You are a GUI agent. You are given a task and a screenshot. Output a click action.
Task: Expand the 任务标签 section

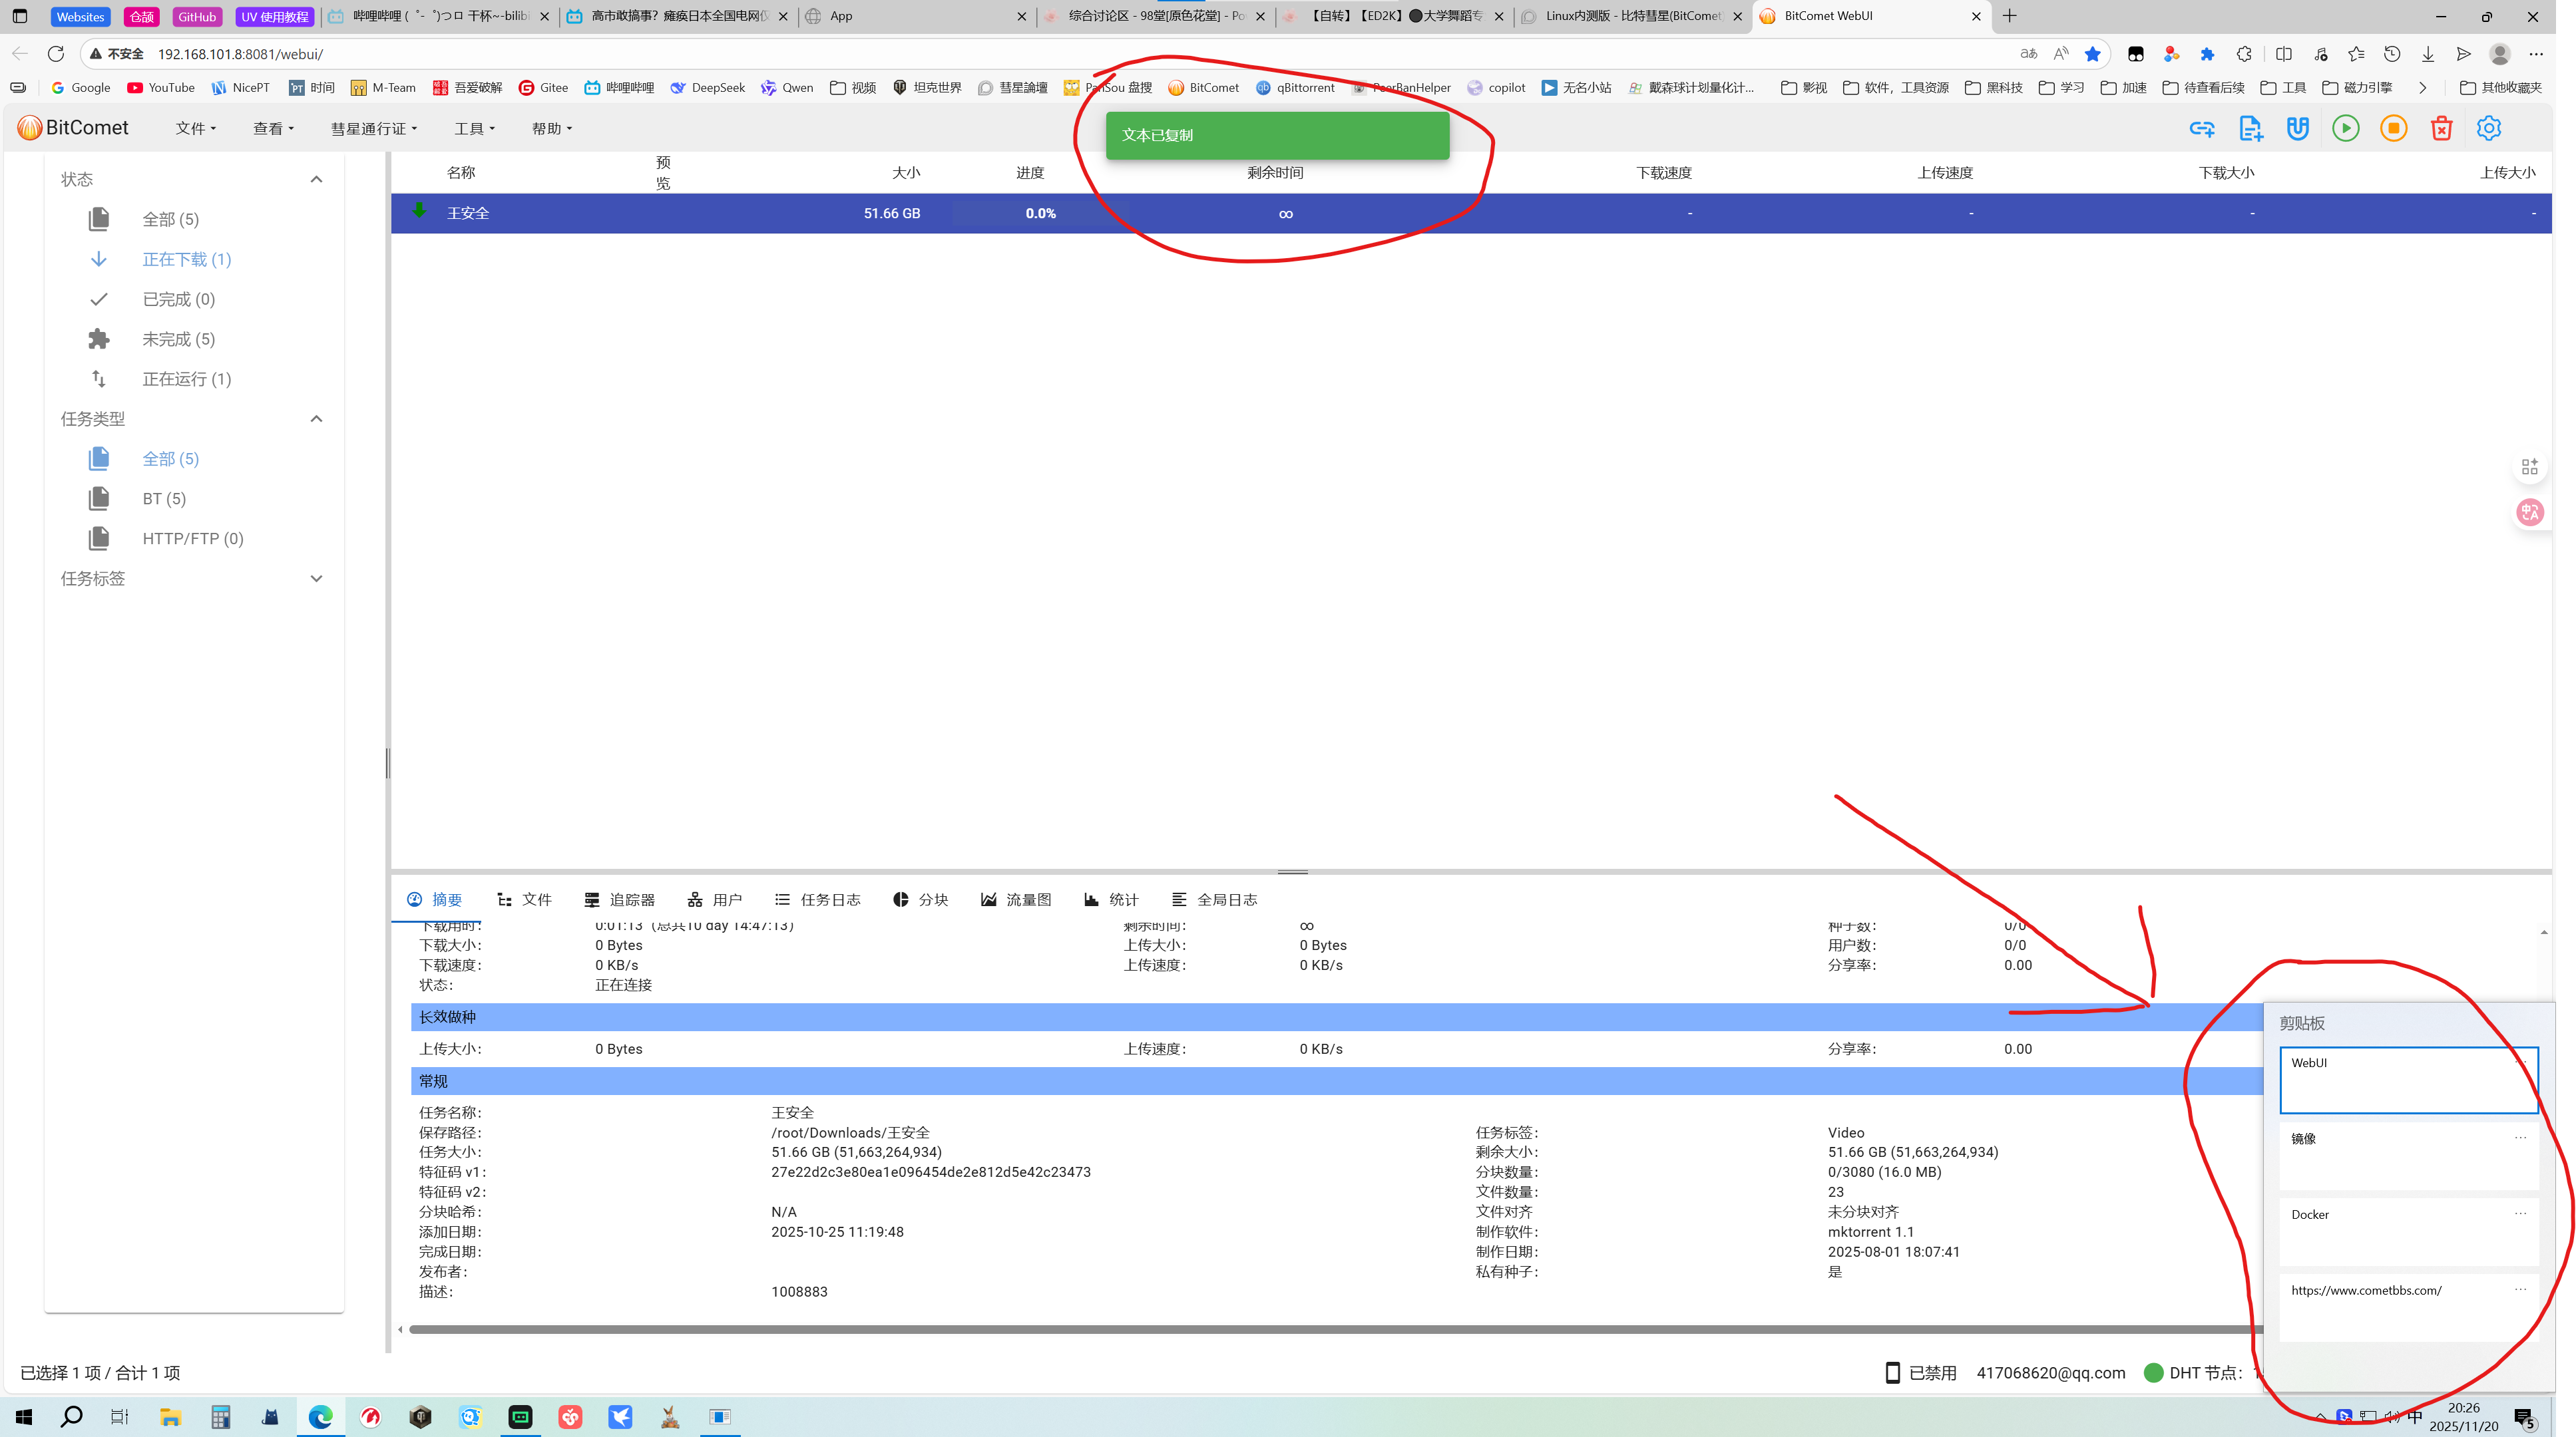point(316,579)
